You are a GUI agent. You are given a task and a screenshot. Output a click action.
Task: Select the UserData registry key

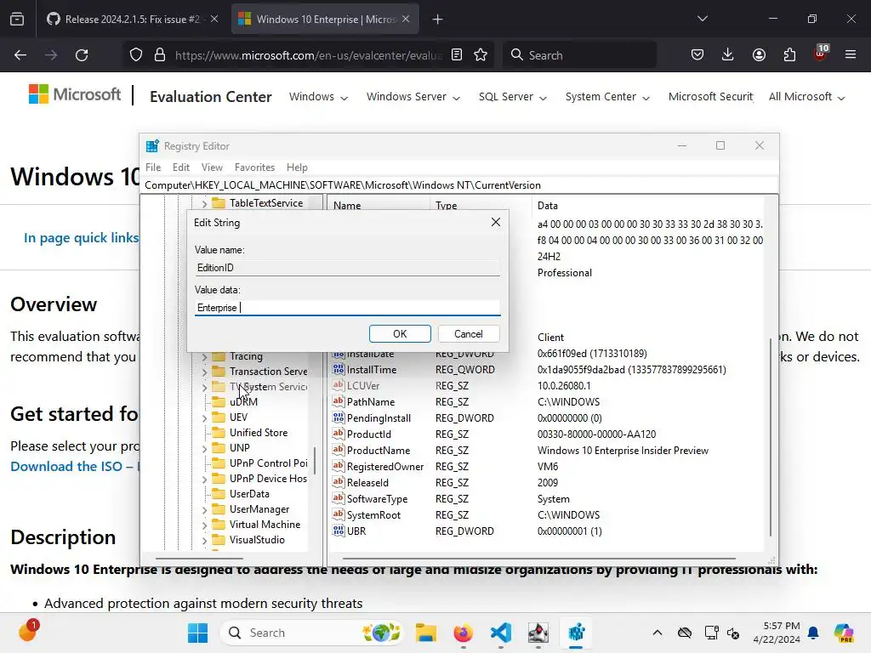tap(249, 494)
